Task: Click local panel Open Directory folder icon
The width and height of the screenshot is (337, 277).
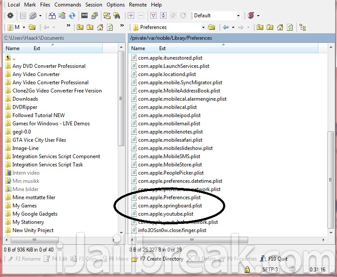Action: pyautogui.click(x=32, y=27)
